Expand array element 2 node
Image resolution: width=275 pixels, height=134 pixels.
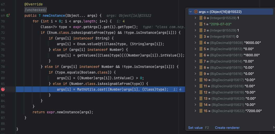[195, 30]
